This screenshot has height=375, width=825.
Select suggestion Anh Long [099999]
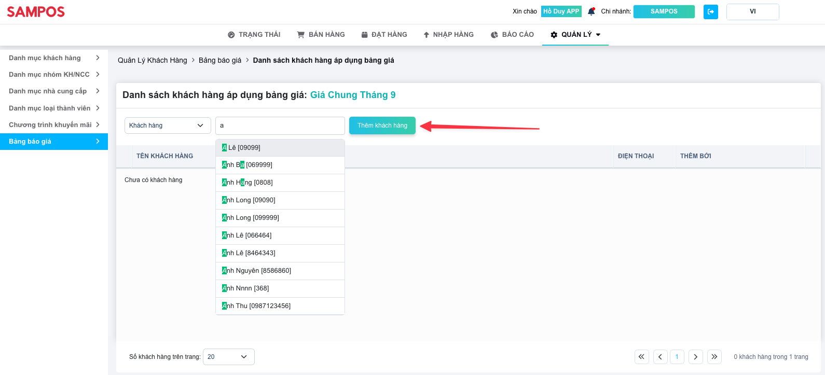[x=280, y=218]
